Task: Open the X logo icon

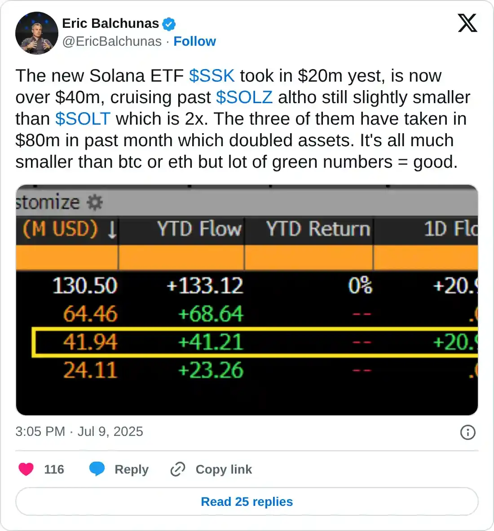Action: [x=467, y=23]
